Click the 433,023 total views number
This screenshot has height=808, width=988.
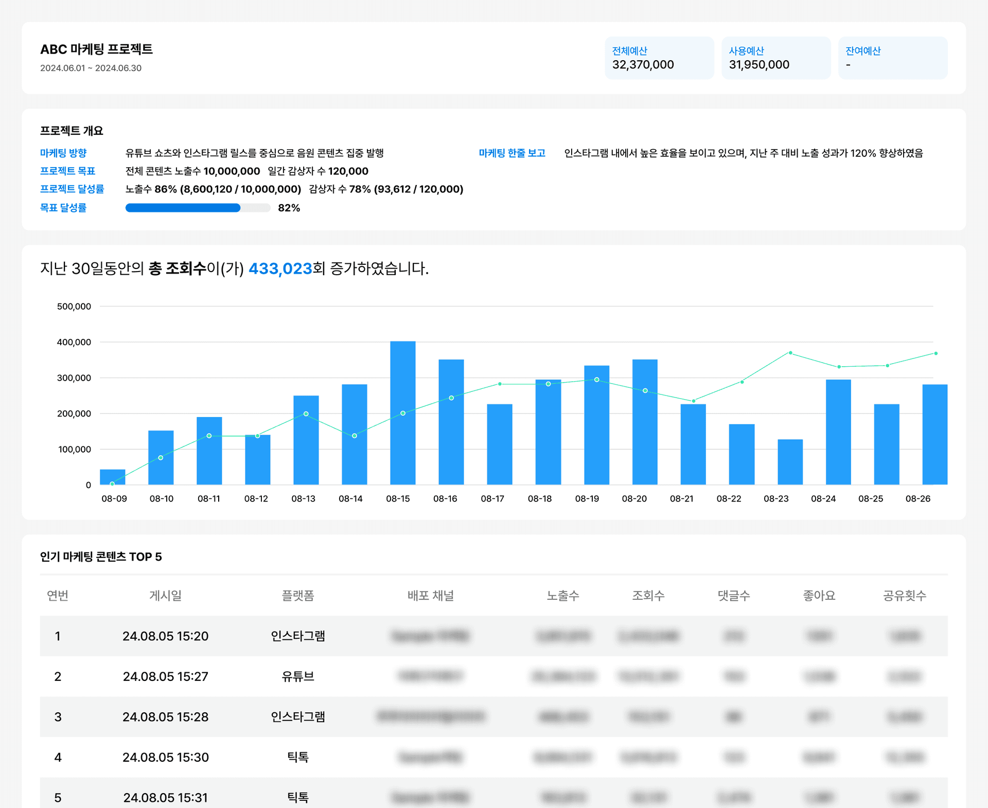tap(280, 268)
